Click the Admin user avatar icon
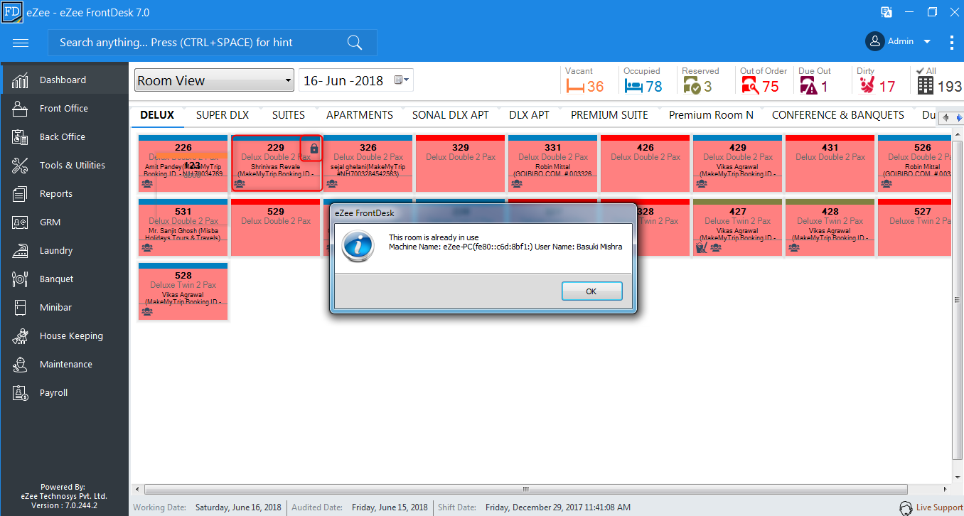The width and height of the screenshot is (964, 516). 874,41
